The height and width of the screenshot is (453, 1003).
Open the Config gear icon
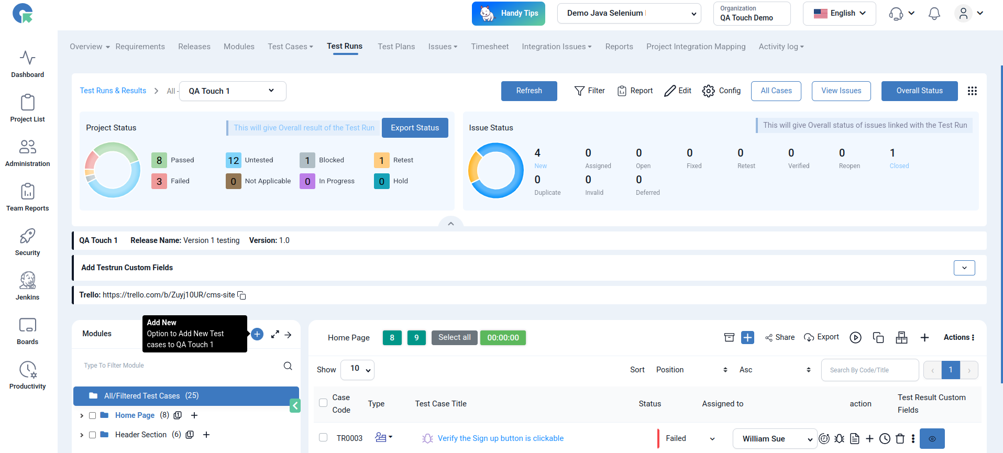[708, 91]
